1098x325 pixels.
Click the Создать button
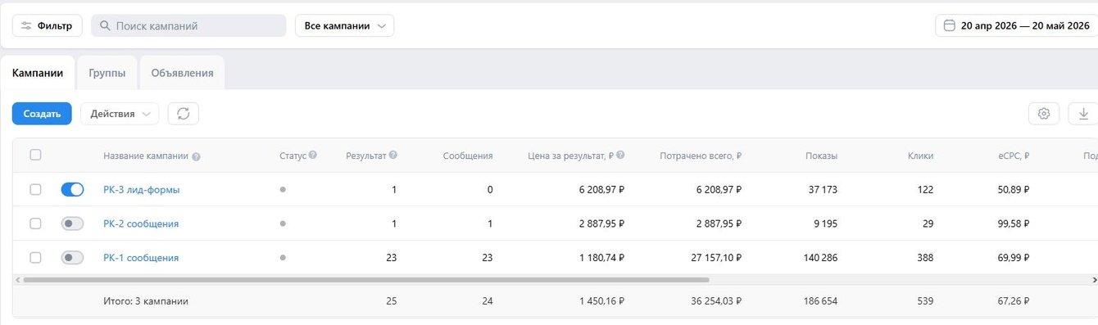click(x=42, y=114)
